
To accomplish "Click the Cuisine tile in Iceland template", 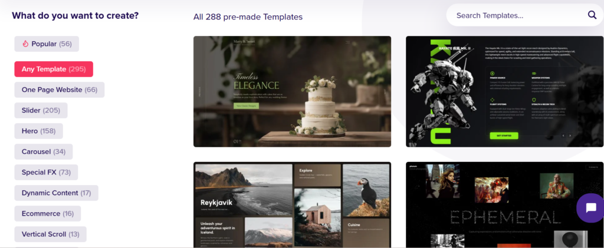I will [366, 233].
